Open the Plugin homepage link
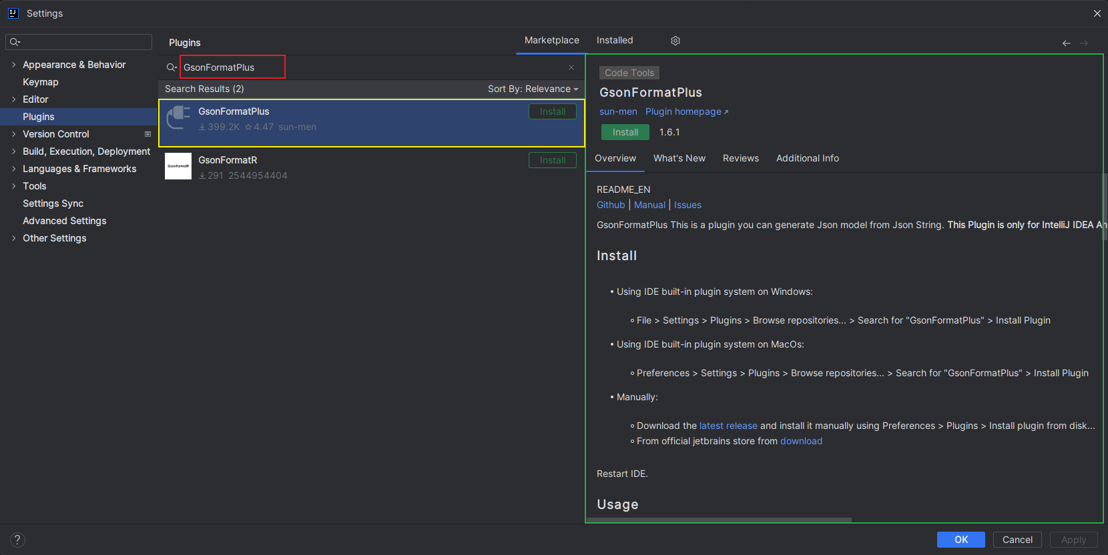This screenshot has width=1108, height=555. click(687, 111)
